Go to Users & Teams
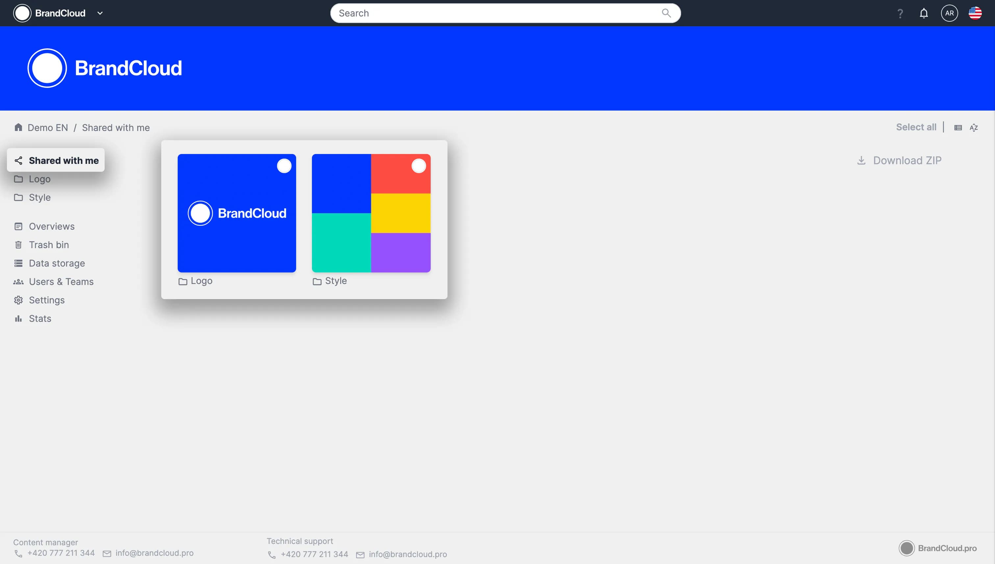 (61, 282)
